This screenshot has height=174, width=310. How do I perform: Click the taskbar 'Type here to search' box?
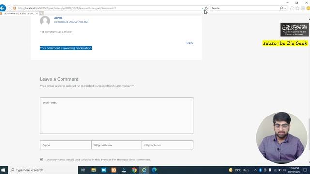point(43,170)
